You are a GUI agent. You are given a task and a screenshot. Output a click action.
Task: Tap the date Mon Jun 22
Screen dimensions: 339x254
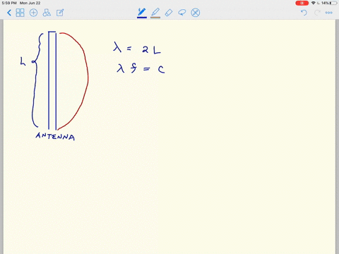pyautogui.click(x=30, y=3)
